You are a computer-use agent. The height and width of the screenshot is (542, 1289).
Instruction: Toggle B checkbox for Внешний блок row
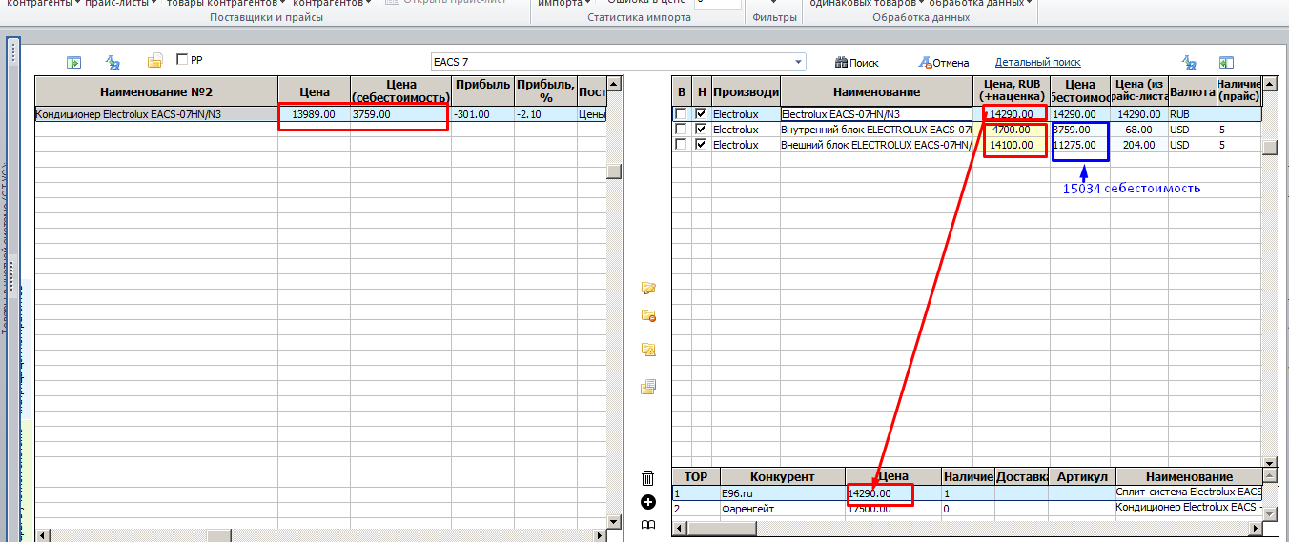(x=681, y=145)
